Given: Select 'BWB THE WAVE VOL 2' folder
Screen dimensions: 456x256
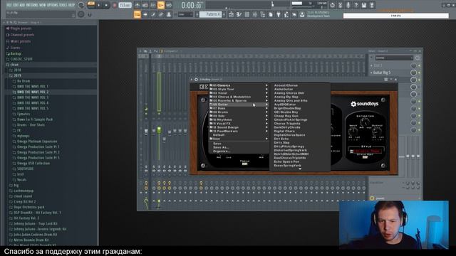Looking at the screenshot, I should click(33, 92).
